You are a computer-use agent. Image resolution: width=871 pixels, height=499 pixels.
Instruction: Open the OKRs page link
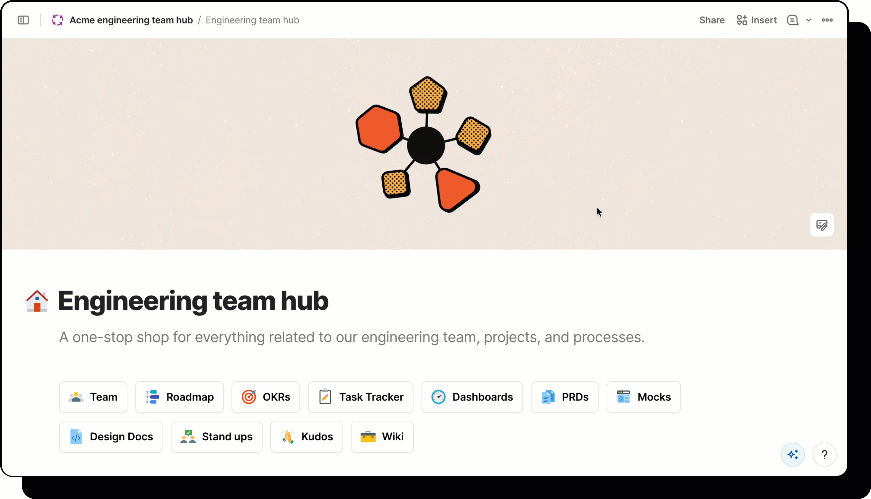point(266,397)
